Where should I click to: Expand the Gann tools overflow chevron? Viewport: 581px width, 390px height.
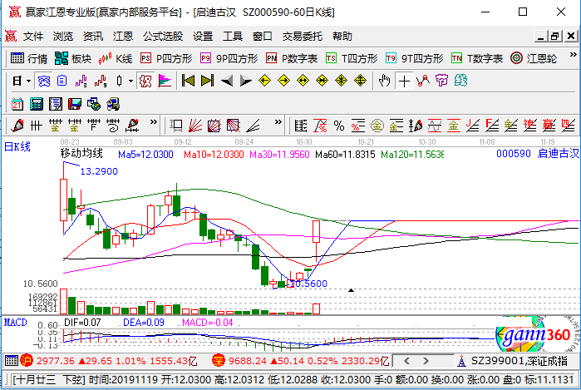(278, 122)
